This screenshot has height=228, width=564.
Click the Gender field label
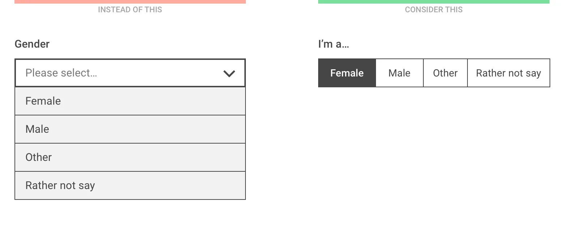[x=32, y=44]
